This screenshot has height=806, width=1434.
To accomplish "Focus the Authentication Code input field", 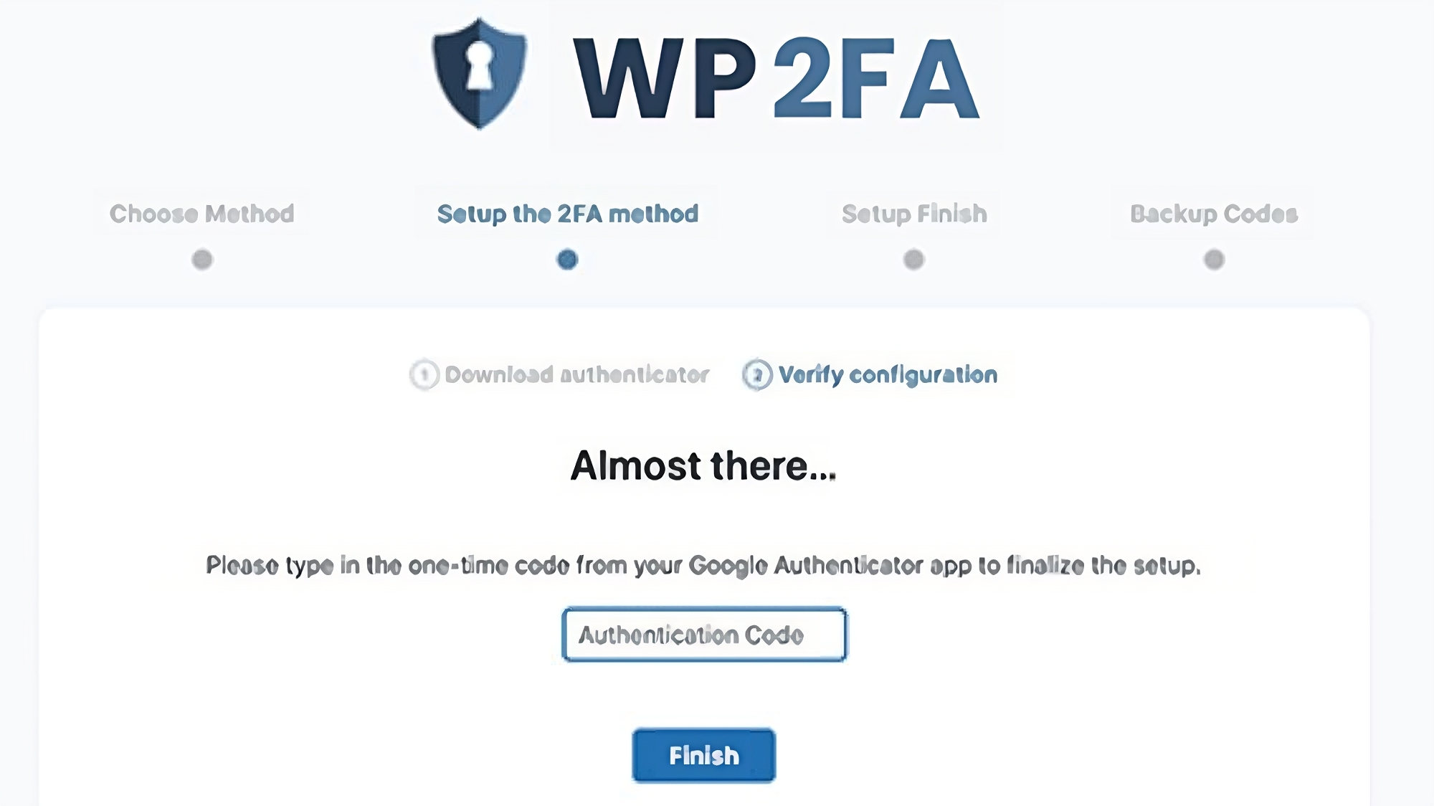I will click(704, 635).
